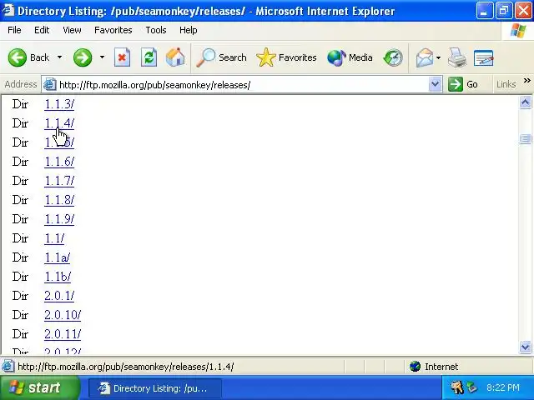
Task: Click the IE icon in title bar
Action: point(8,11)
